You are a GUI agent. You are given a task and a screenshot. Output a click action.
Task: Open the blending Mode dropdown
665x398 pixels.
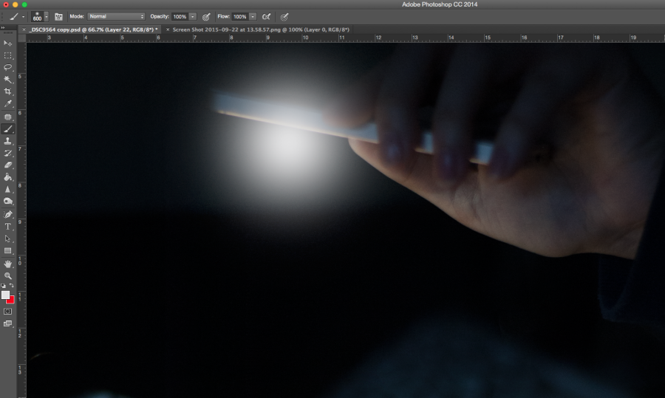pos(116,16)
